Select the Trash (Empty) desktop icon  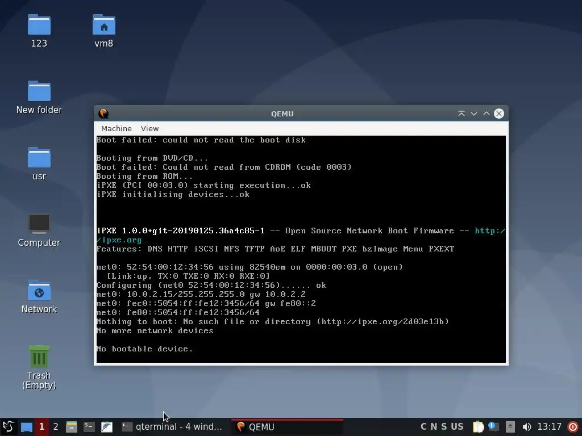(x=39, y=367)
